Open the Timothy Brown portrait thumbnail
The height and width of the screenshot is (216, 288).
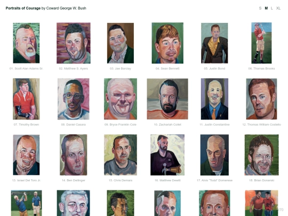click(x=26, y=99)
